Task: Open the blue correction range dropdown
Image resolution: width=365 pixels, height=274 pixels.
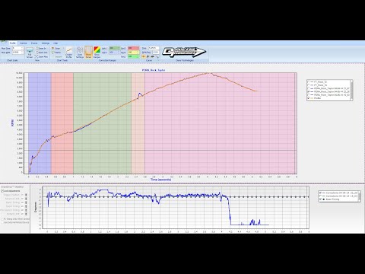Action: coord(114,53)
